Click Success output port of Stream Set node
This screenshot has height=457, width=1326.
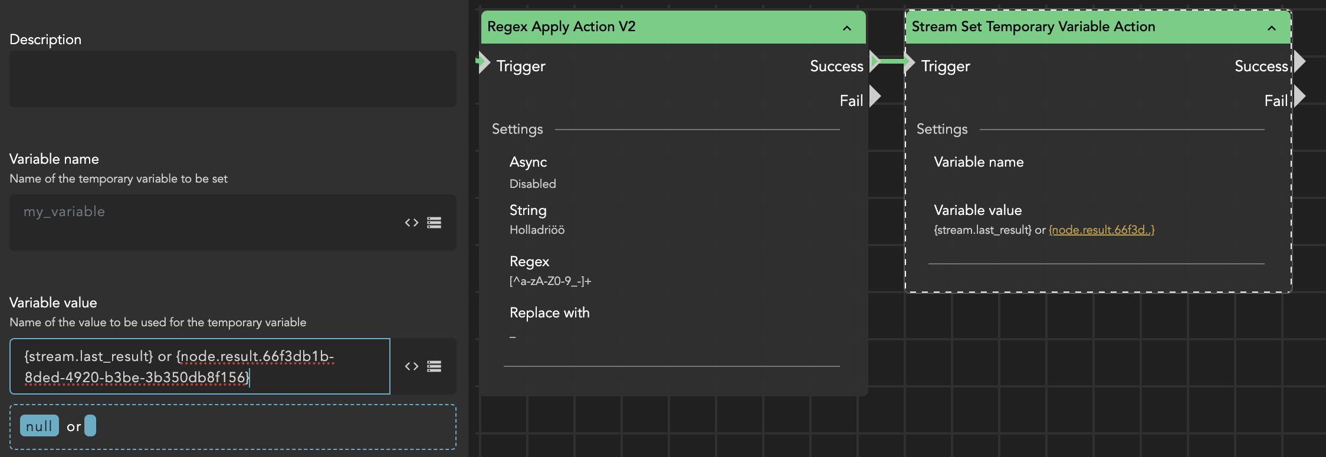1299,61
